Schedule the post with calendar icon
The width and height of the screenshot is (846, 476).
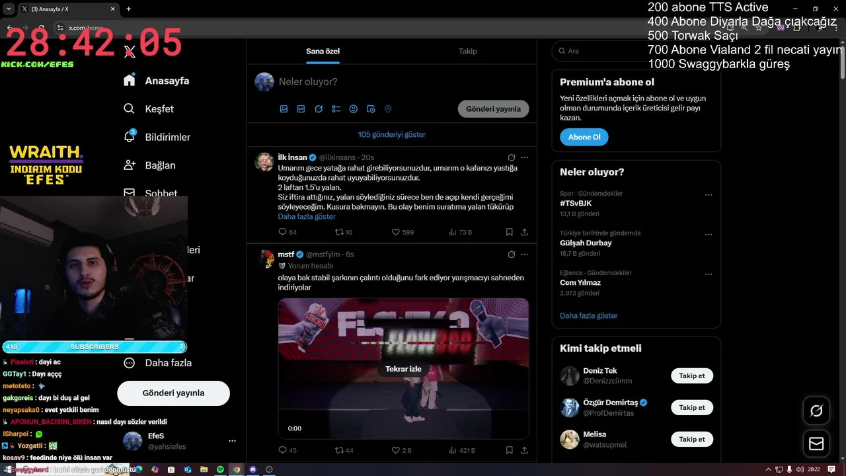click(x=371, y=109)
